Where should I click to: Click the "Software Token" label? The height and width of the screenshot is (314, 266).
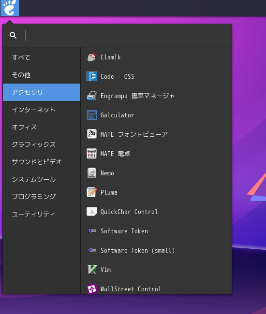[124, 231]
